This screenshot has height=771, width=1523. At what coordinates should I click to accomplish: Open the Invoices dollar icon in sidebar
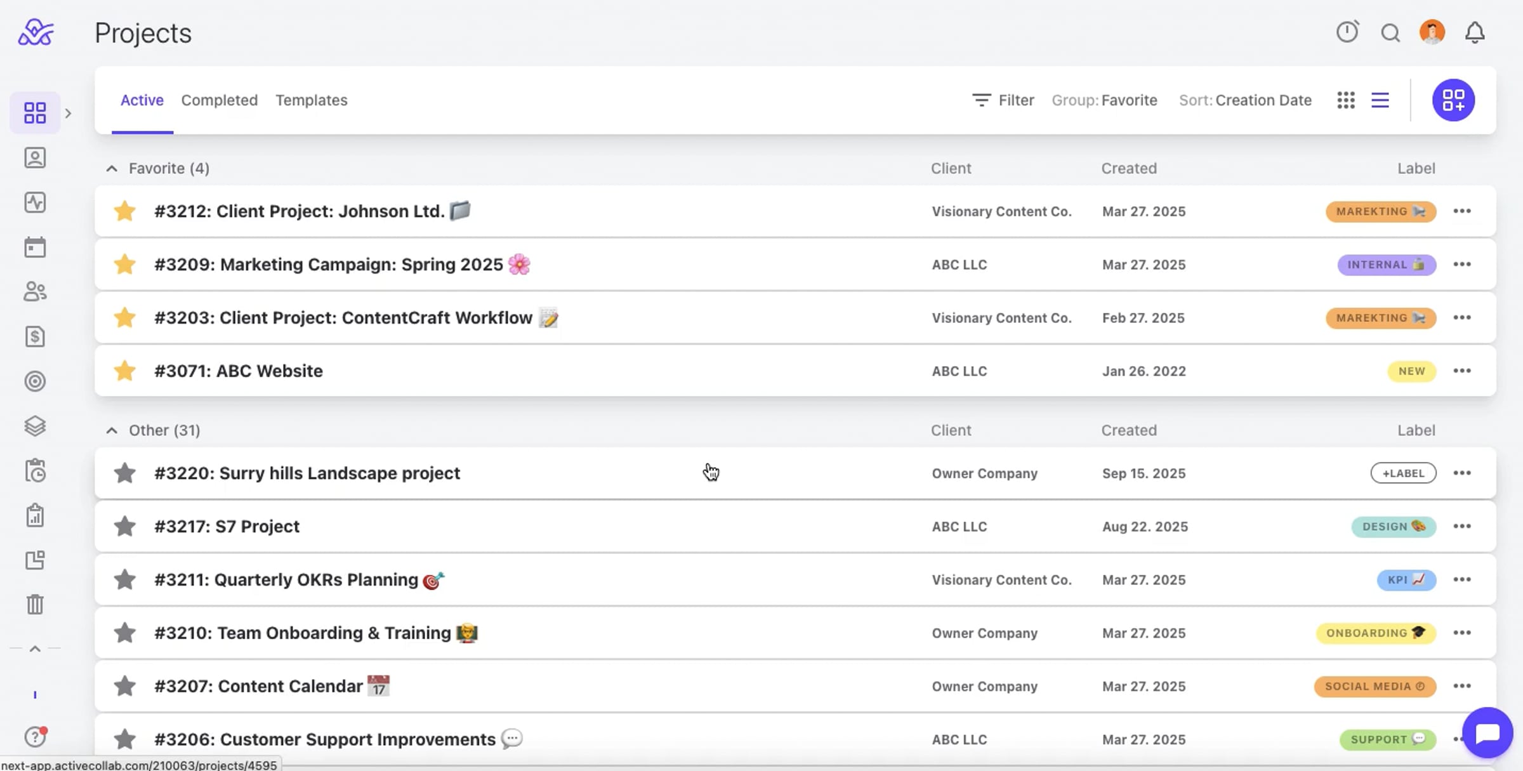pos(35,336)
